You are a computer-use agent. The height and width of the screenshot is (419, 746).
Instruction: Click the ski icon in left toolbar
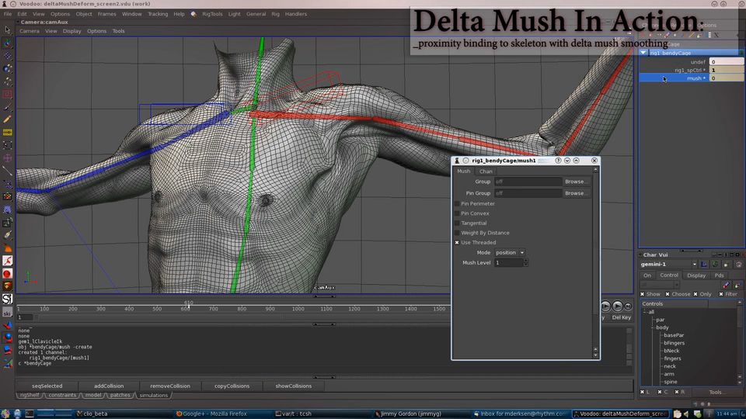[7, 312]
